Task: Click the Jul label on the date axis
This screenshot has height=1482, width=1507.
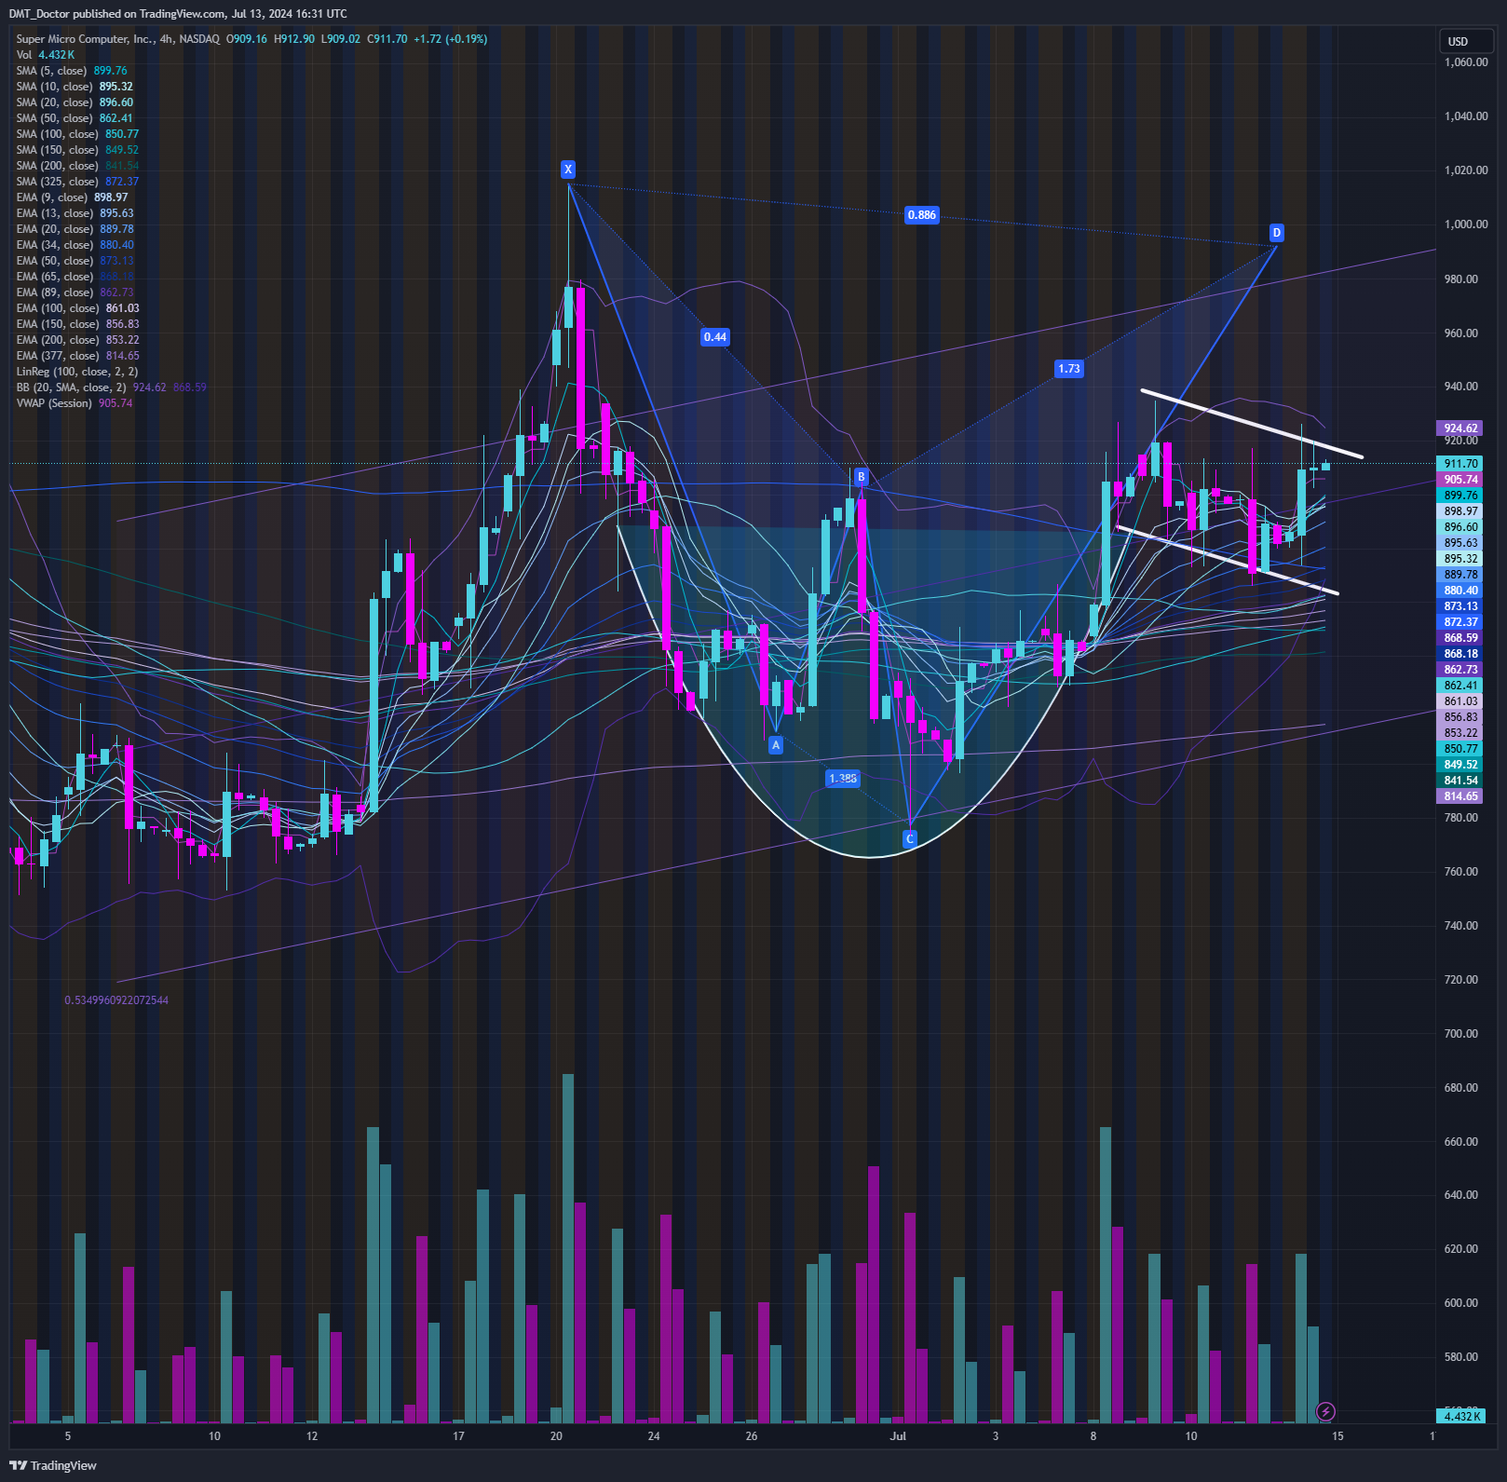Action: click(x=898, y=1436)
